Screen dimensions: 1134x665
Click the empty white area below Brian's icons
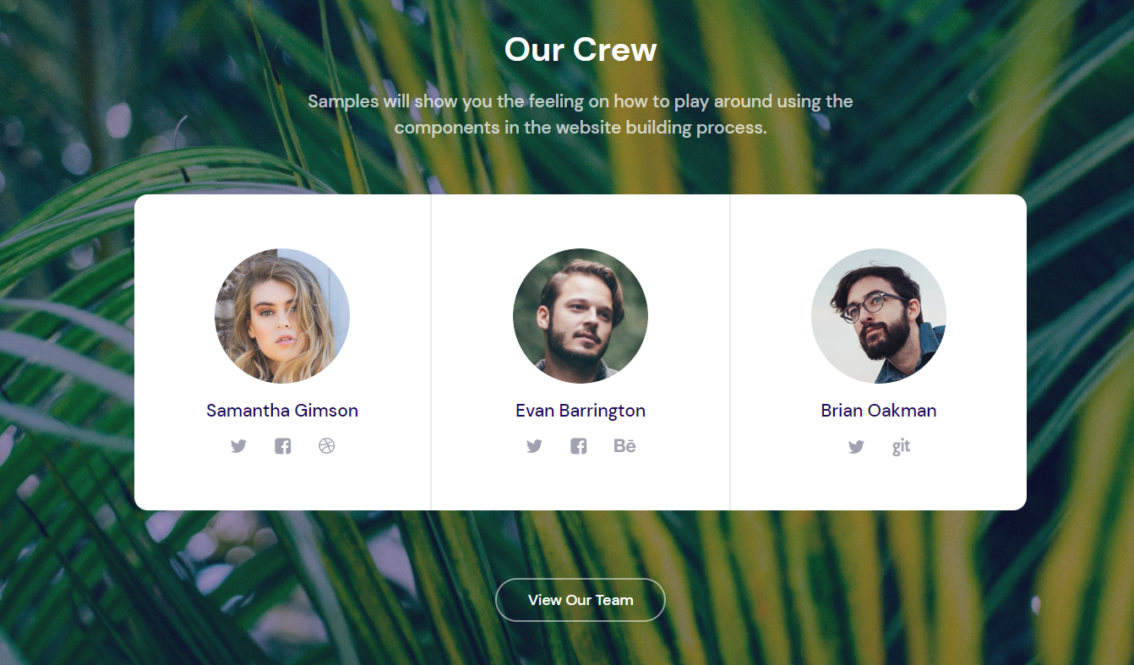click(879, 483)
